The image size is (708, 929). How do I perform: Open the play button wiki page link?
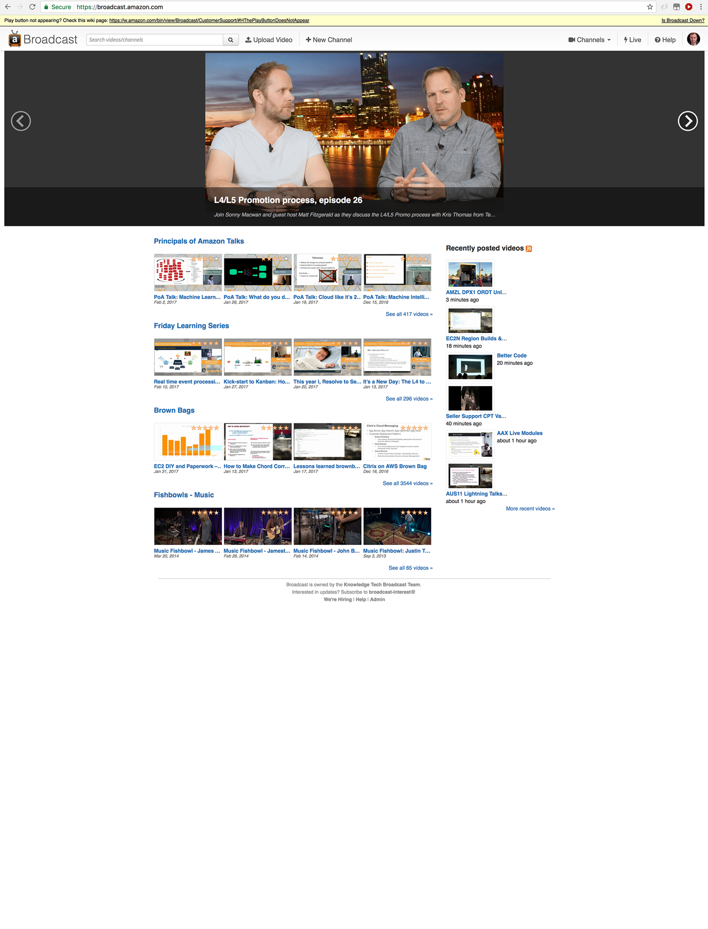click(209, 21)
